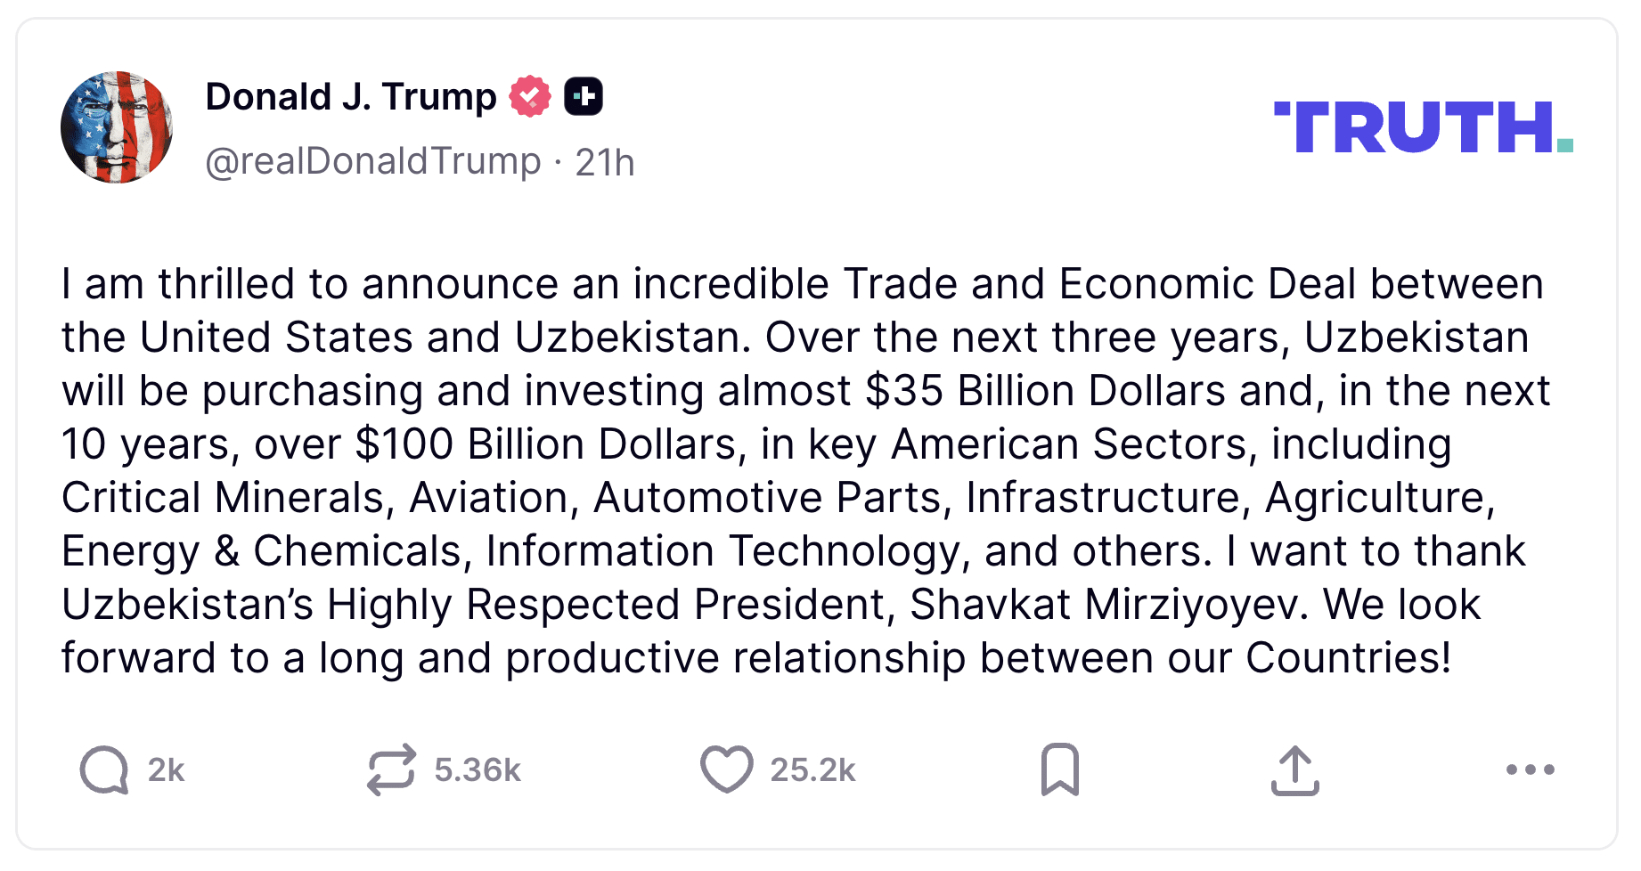
Task: Click the TRUTH logo
Action: point(1416,127)
